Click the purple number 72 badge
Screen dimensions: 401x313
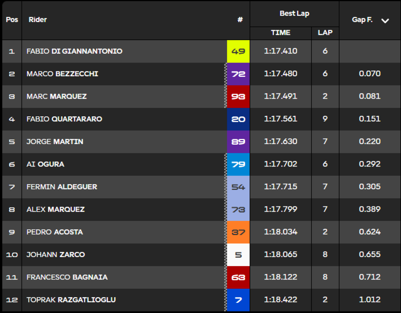pyautogui.click(x=238, y=74)
